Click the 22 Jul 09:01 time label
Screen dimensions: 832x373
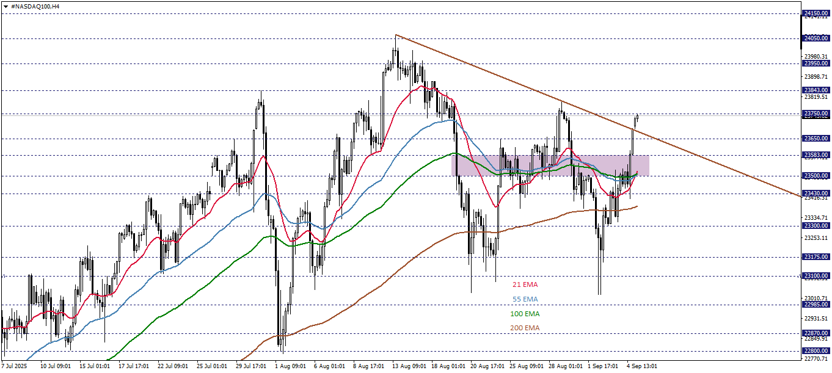pos(172,366)
